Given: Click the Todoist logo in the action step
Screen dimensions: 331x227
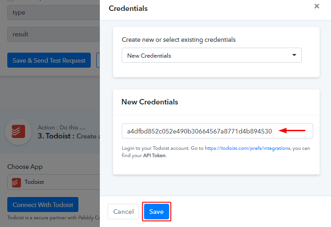Looking at the screenshot, I should click(18, 132).
